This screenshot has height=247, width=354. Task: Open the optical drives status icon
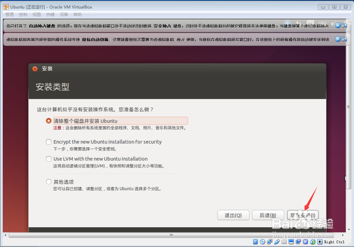[262, 242]
